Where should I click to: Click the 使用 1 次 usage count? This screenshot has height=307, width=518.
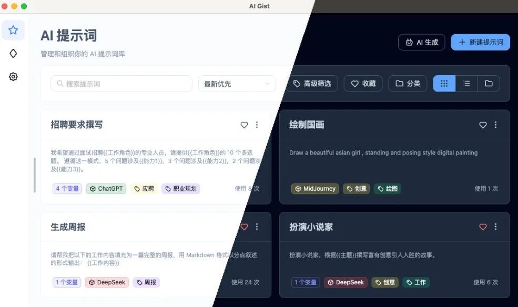click(486, 189)
